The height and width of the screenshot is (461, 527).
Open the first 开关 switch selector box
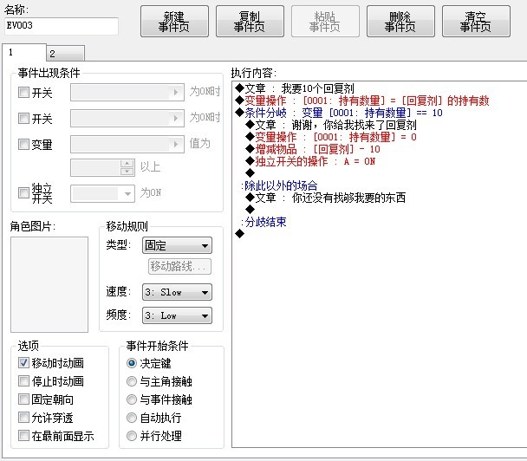127,92
